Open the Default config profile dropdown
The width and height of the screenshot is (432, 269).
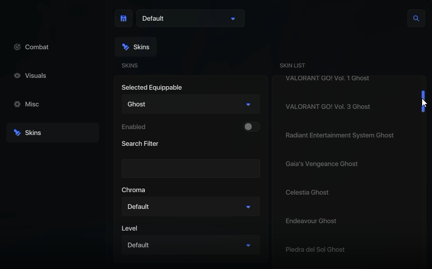click(191, 18)
